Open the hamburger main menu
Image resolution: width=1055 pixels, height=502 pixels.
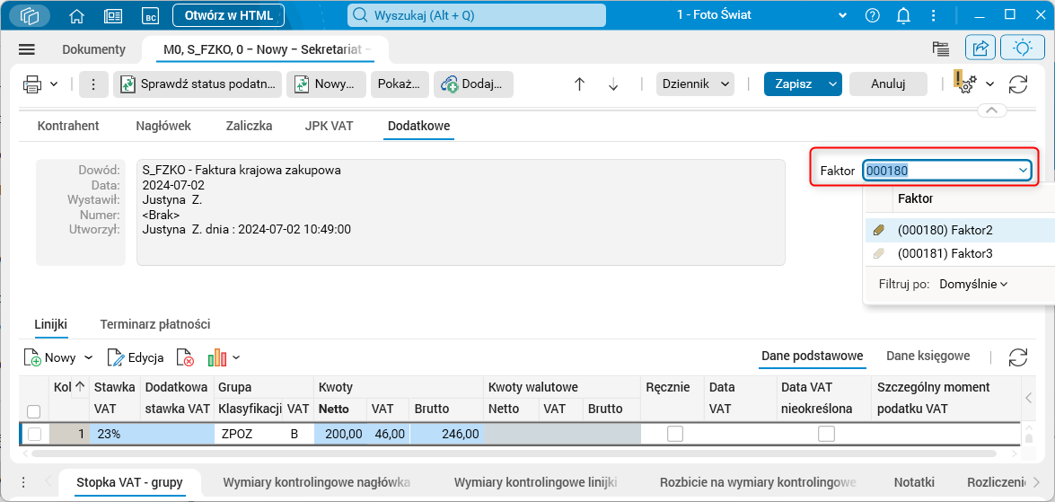pos(27,49)
